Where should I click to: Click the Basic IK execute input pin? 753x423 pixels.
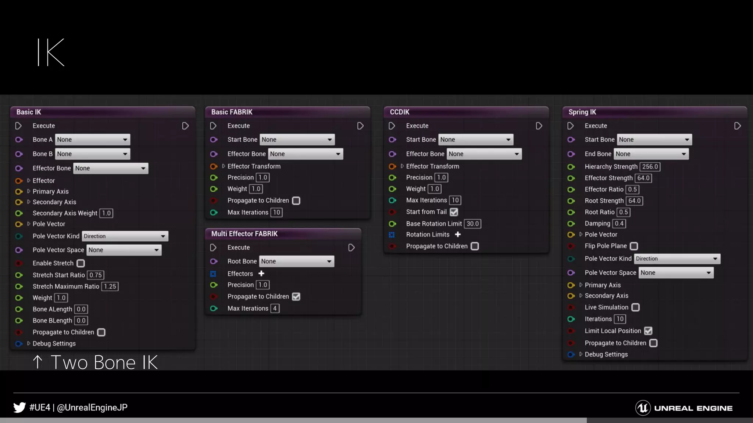coord(18,126)
